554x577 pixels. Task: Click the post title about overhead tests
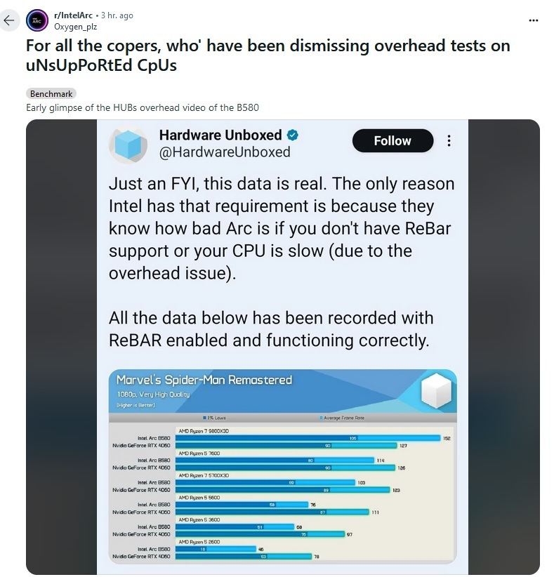268,55
